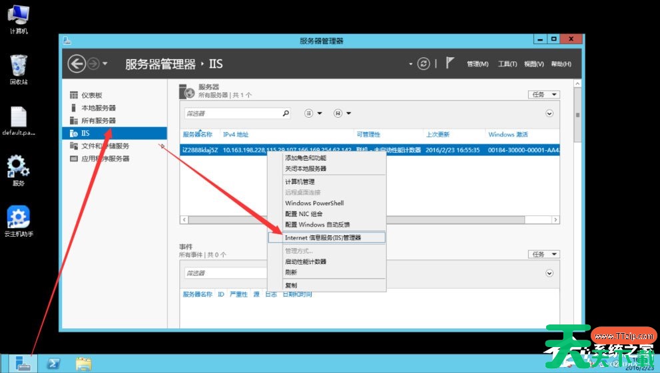660x373 pixels.
Task: Select the 云主机助手 desktop icon
Action: click(x=19, y=222)
